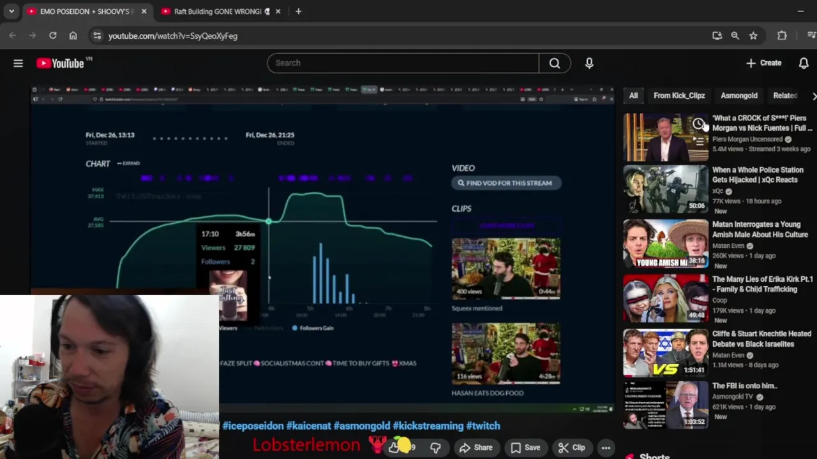The width and height of the screenshot is (817, 459).
Task: Open the notifications bell
Action: coord(804,63)
